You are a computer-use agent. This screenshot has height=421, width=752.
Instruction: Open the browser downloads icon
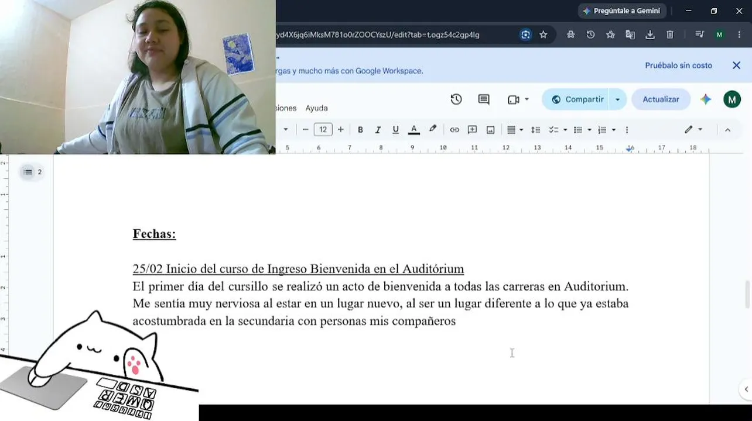650,34
